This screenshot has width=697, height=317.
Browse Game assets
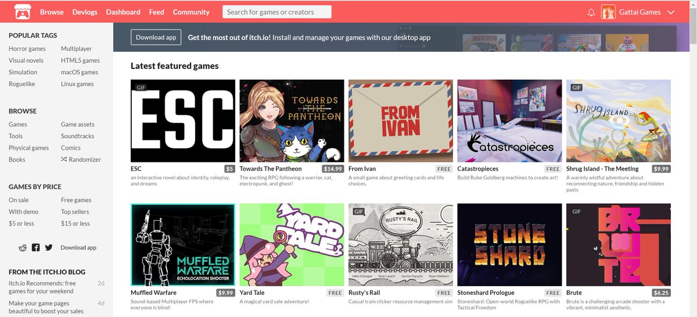pos(78,124)
